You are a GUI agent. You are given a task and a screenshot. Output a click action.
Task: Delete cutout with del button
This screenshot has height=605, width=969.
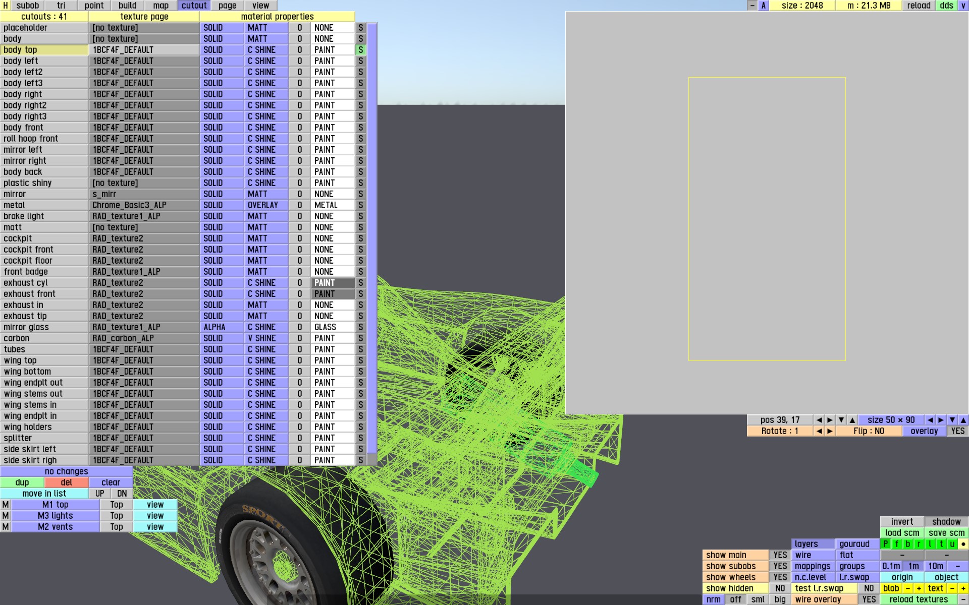[x=66, y=482]
